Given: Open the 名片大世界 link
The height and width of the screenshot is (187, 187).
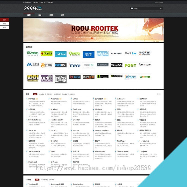Looking at the screenshot, I should tap(99, 99).
